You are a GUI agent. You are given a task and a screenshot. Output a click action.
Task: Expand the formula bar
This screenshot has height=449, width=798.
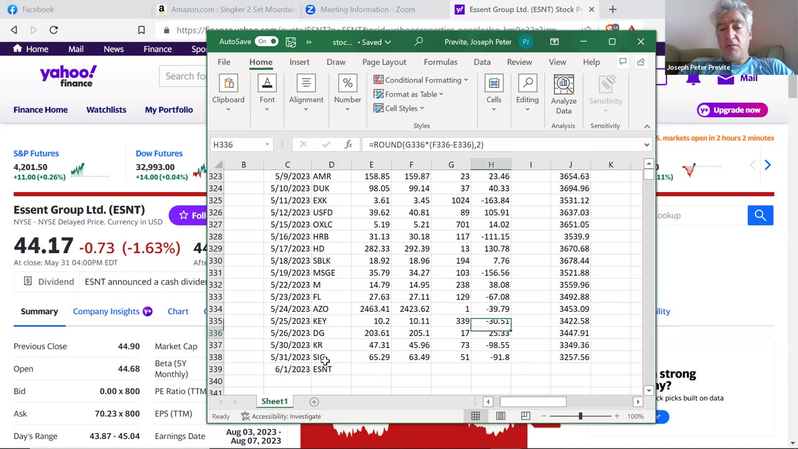(x=647, y=145)
